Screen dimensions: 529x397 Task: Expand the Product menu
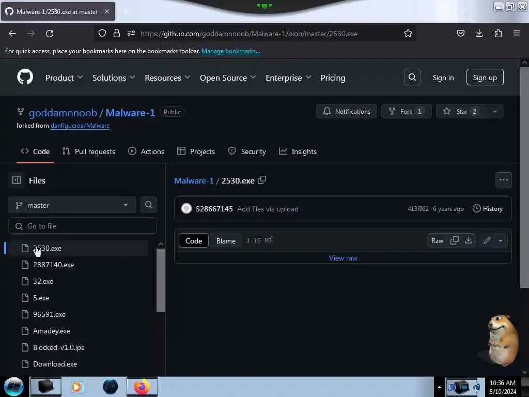click(x=64, y=78)
